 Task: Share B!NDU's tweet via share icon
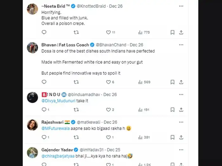pos(181,110)
